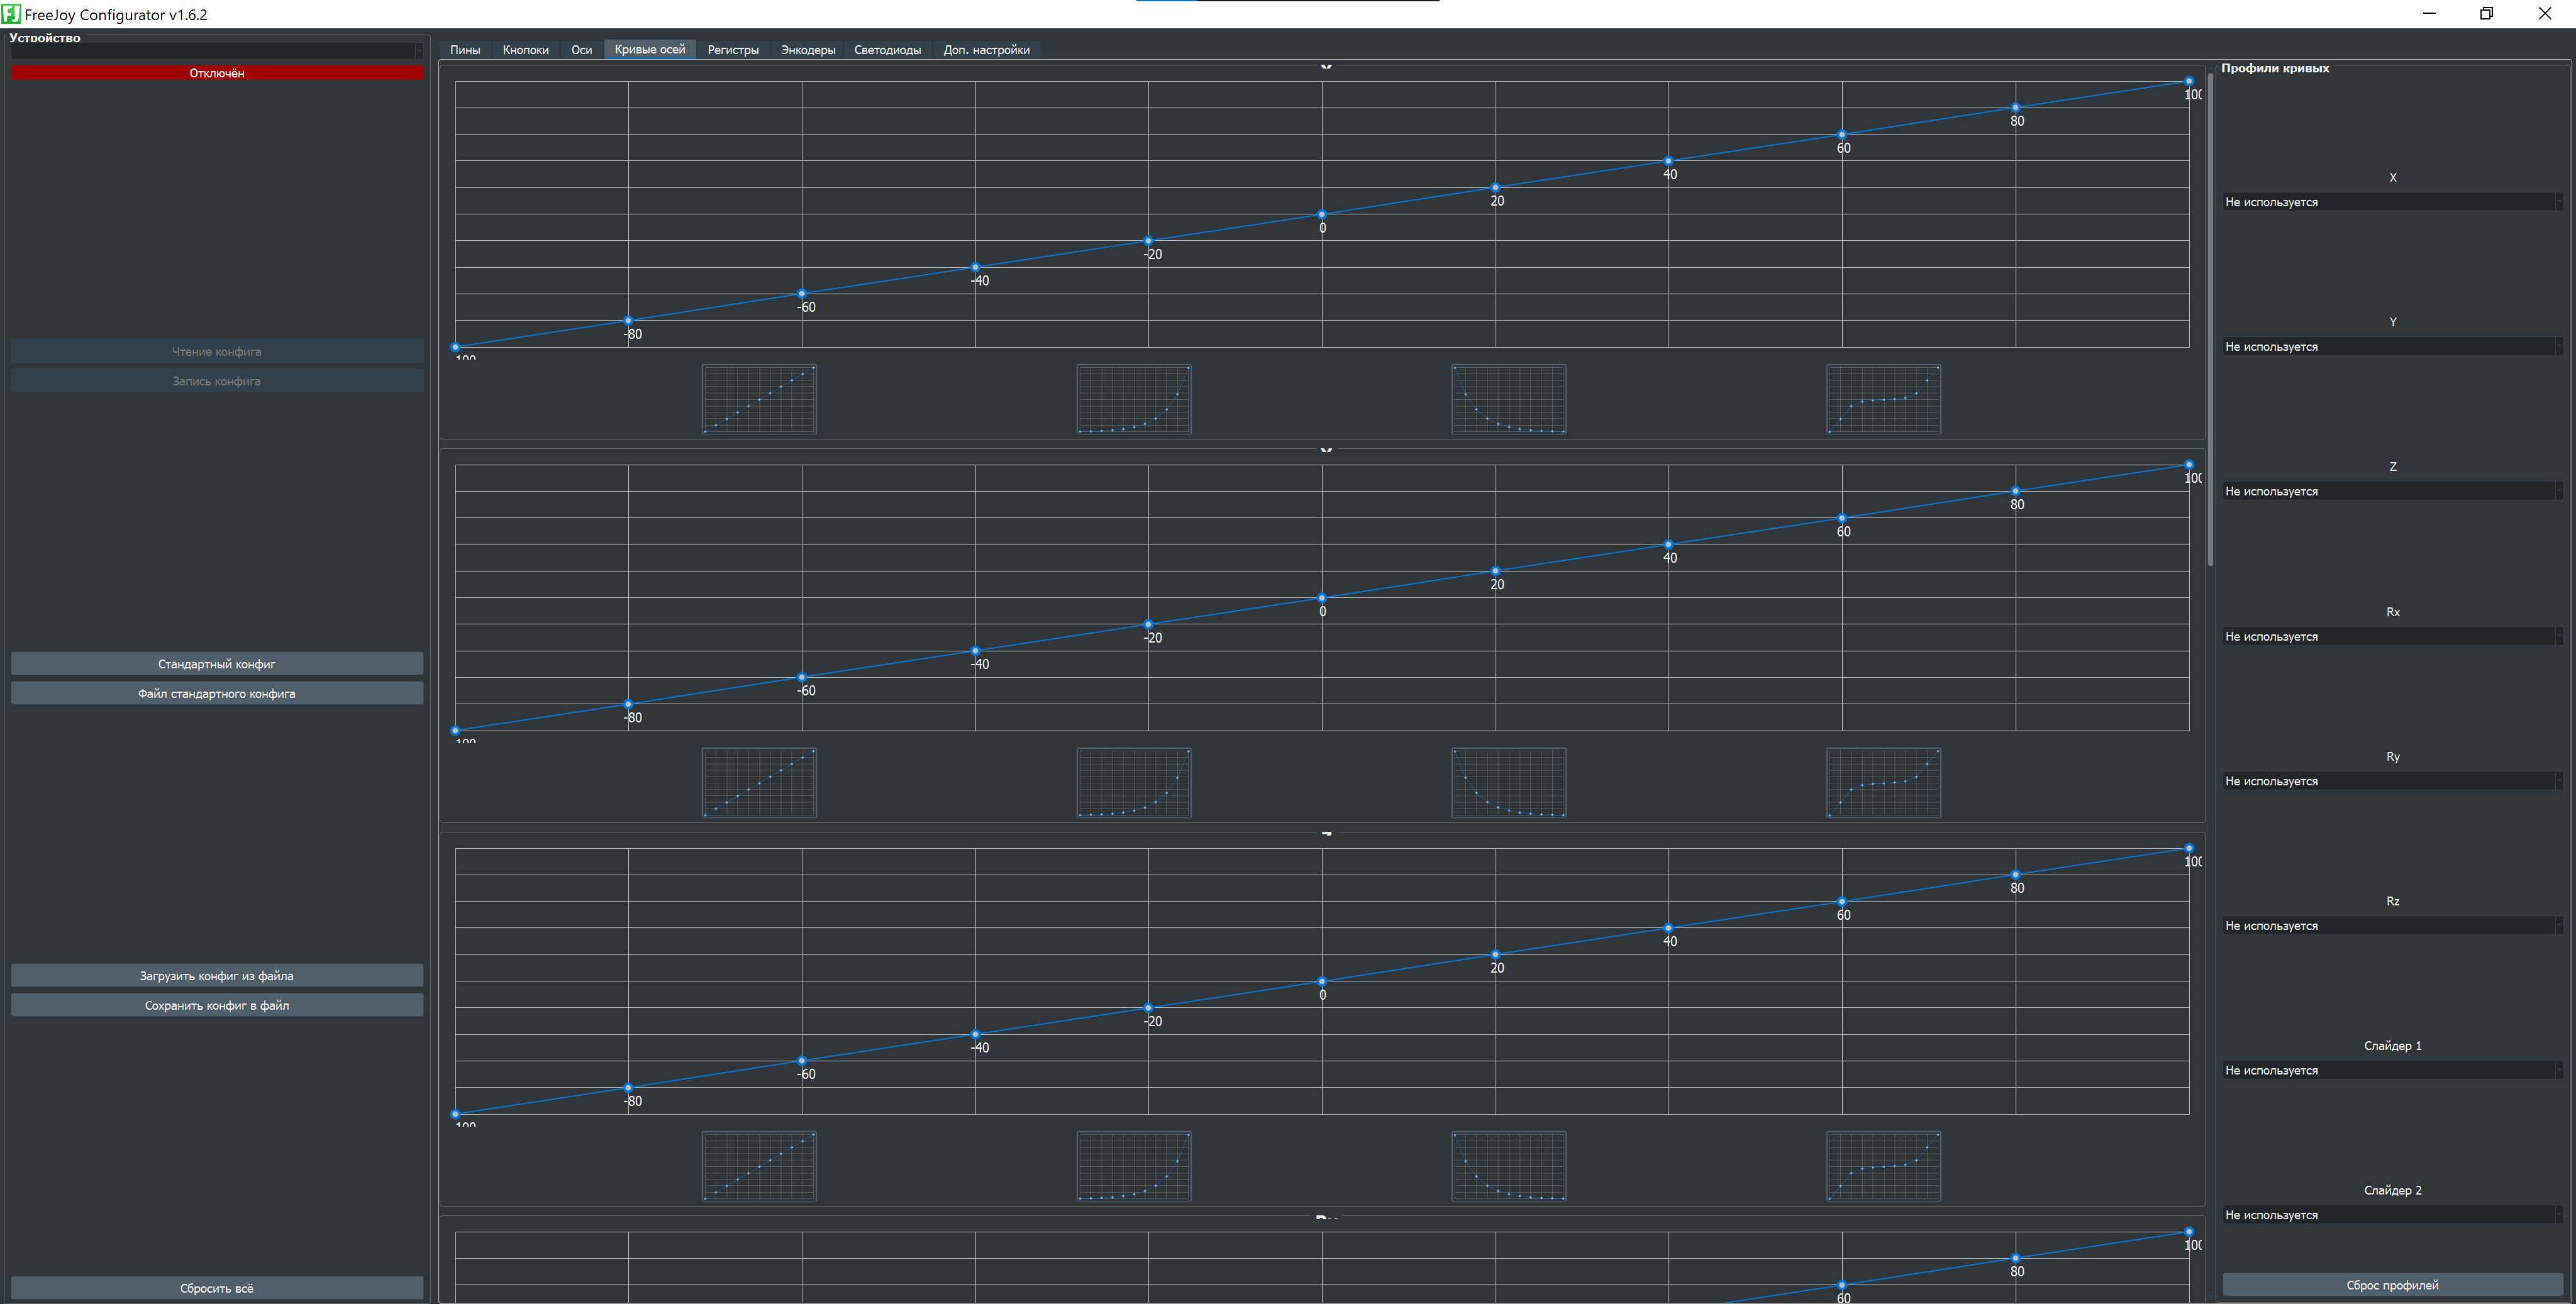Click the Сброс профилей button
Screen dimensions: 2576x1304
pyautogui.click(x=2392, y=1285)
